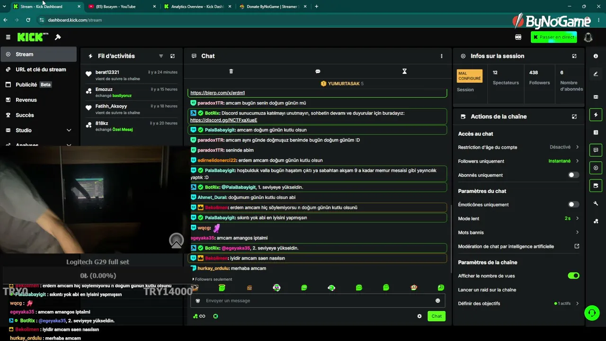Open the Chat panel three-dot menu
Image resolution: width=606 pixels, height=341 pixels.
pyautogui.click(x=442, y=56)
